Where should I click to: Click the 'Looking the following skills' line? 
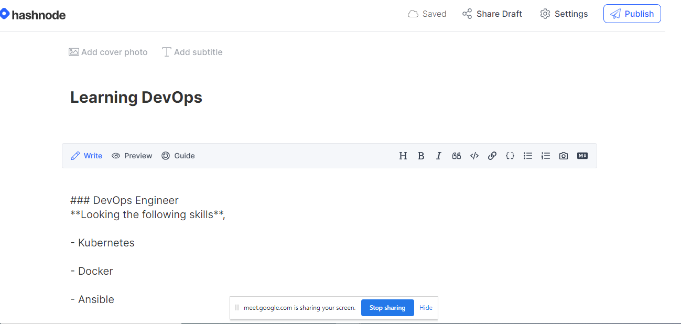pos(148,214)
